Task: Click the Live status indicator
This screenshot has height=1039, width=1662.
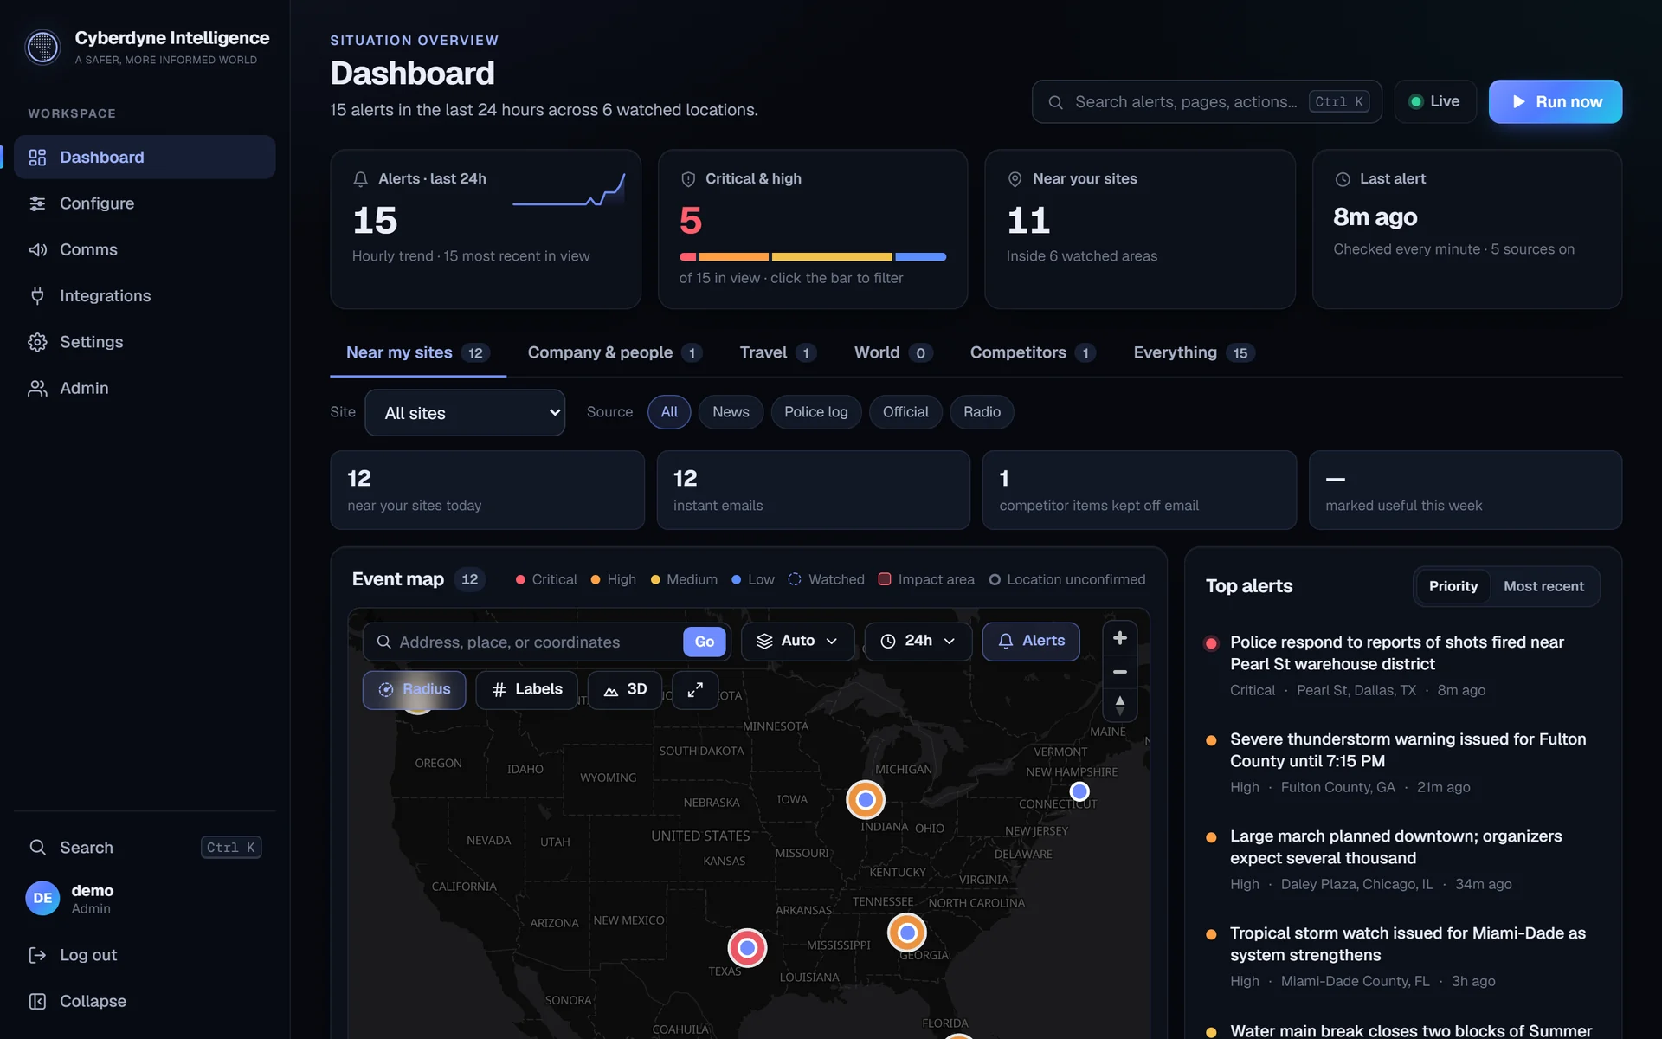Action: [1434, 102]
